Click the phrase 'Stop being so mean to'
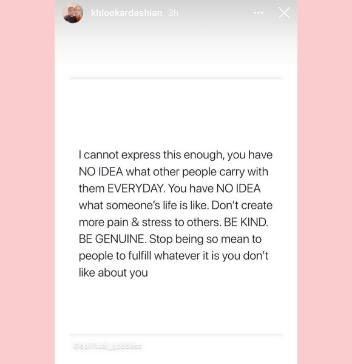Viewport: 352px width, 364px height. (x=205, y=240)
